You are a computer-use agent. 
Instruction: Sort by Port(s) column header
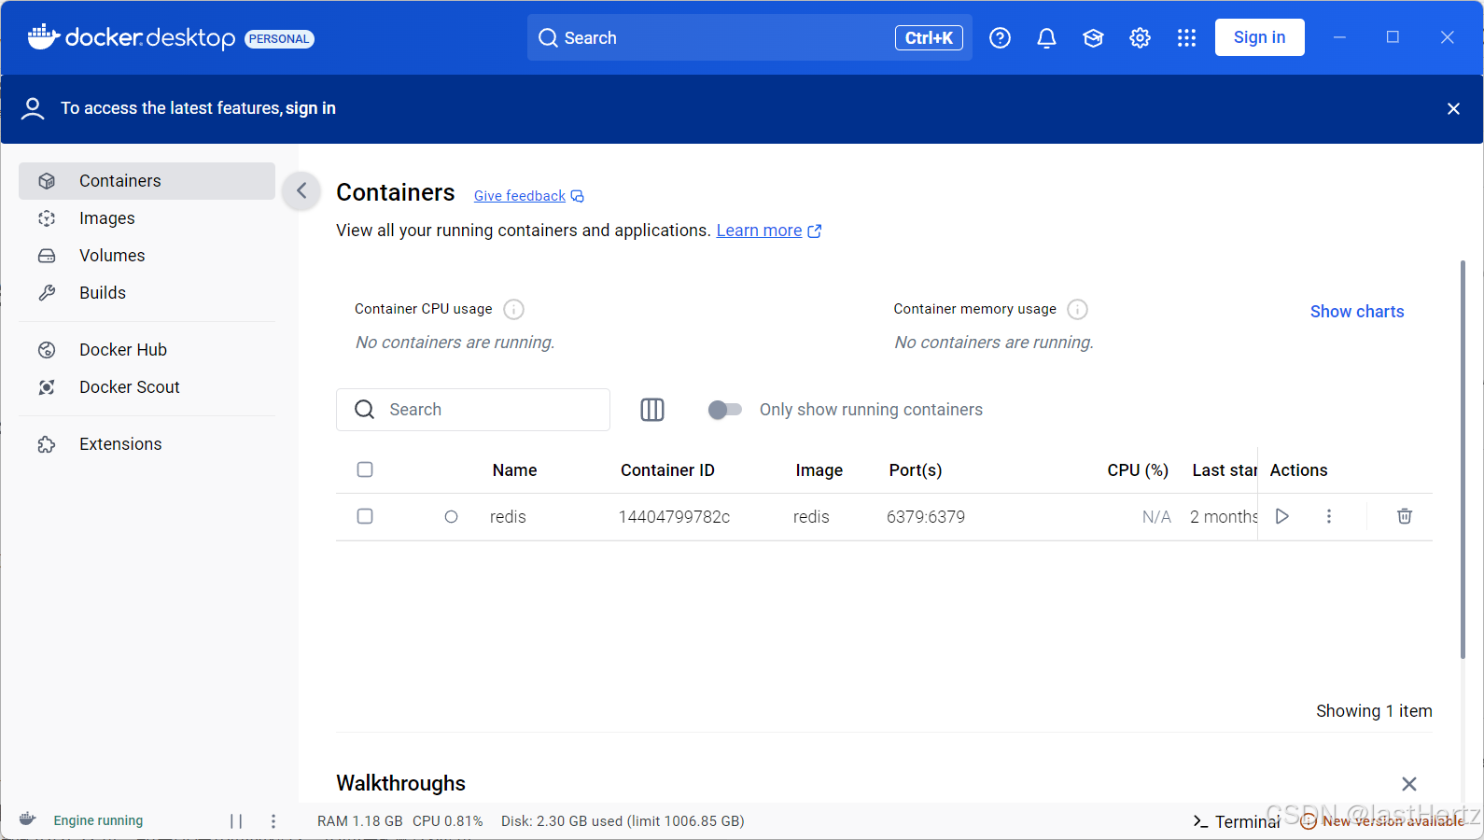916,470
